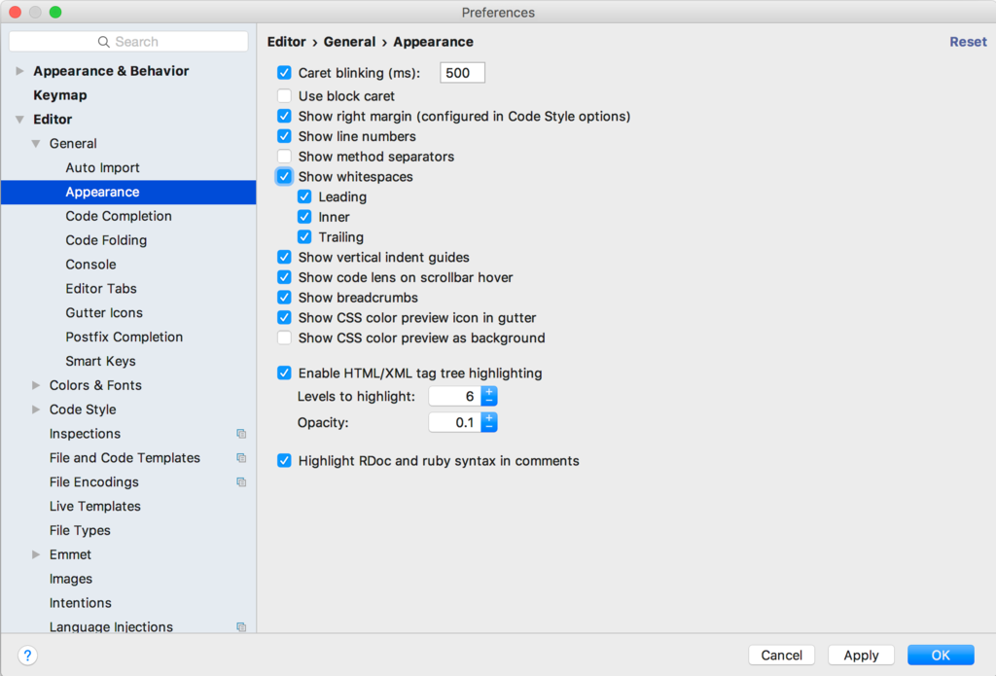Expand the Appearance & Behavior section

tap(19, 71)
